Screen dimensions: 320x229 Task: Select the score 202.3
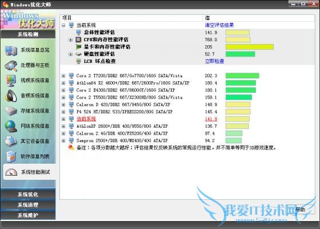pos(211,76)
